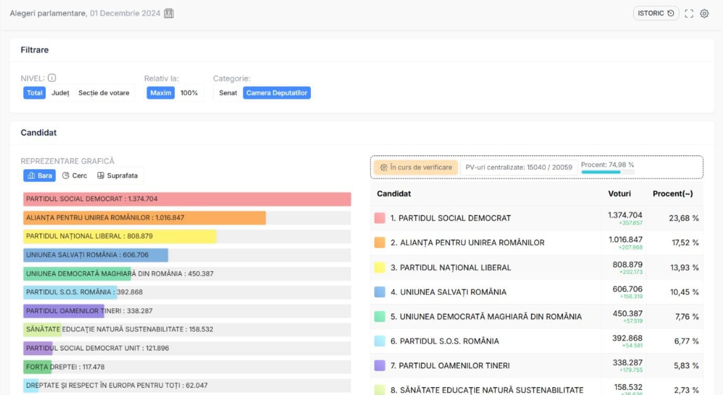The image size is (723, 395).
Task: Click the Uniunea Democrată Maghiară chart bar
Action: 77,274
